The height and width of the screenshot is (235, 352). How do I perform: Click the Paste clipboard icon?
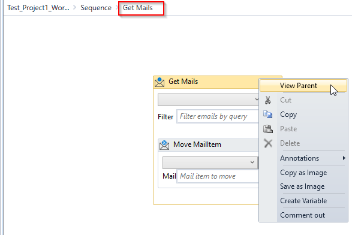268,129
